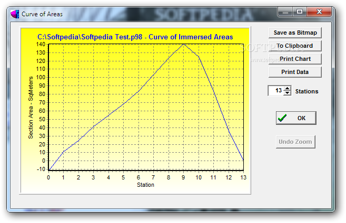
Task: Click the y-axis value 140
Action: pyautogui.click(x=41, y=44)
